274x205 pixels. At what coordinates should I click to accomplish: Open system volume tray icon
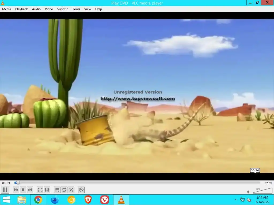pos(249,200)
